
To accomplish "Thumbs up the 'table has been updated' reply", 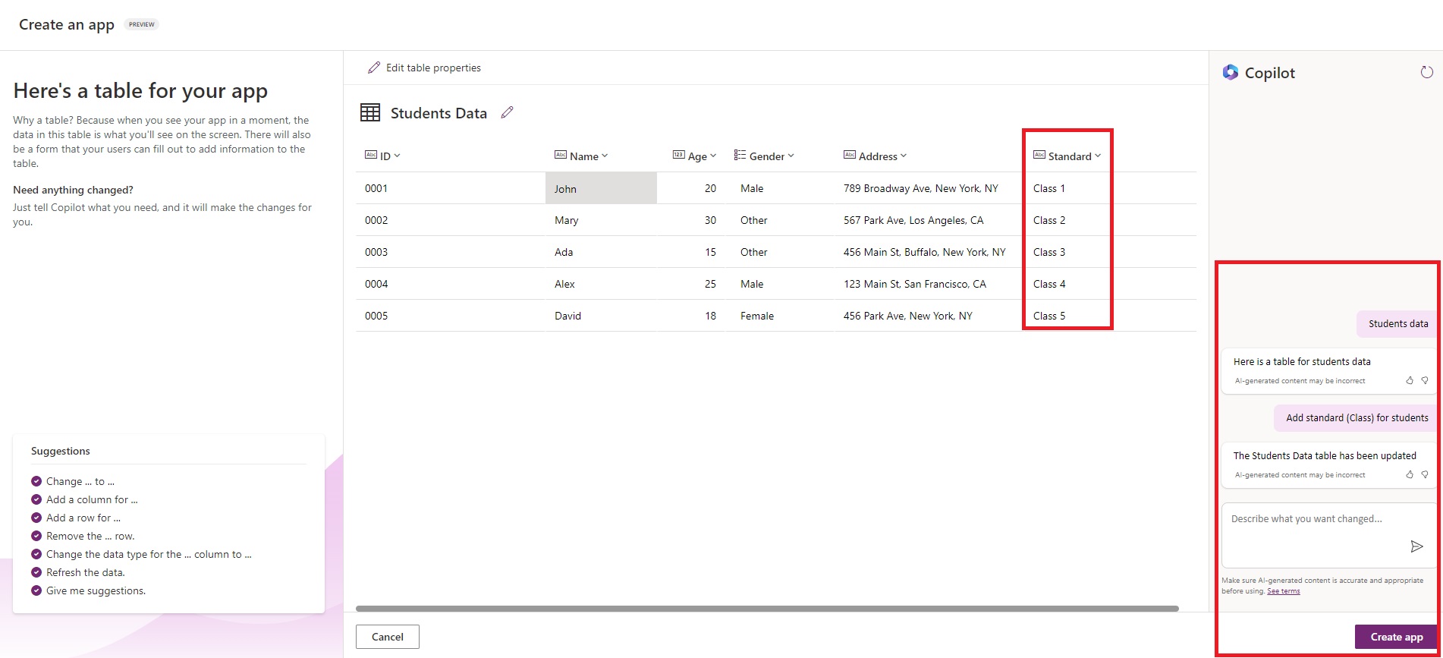I will click(1410, 475).
